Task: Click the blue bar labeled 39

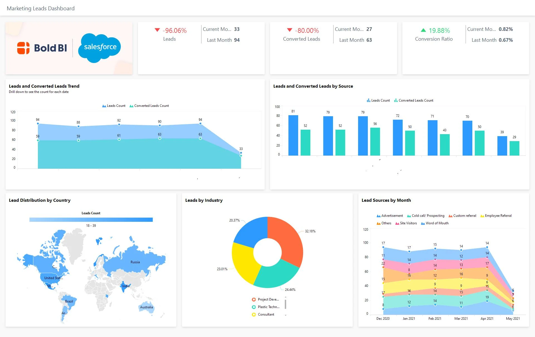Action: tap(502, 146)
